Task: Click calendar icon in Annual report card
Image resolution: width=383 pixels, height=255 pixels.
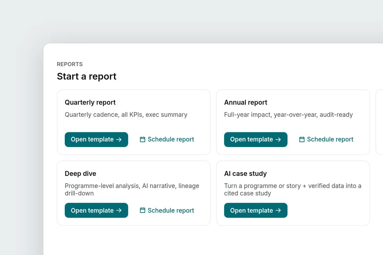Action: click(302, 139)
